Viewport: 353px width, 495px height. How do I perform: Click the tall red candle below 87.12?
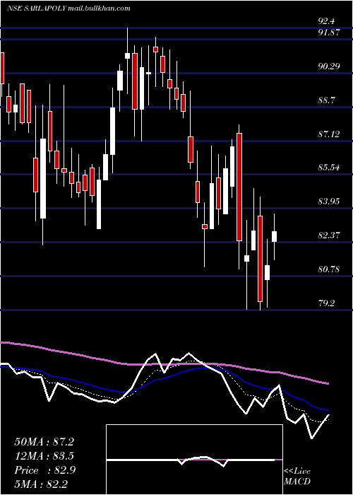click(x=239, y=187)
